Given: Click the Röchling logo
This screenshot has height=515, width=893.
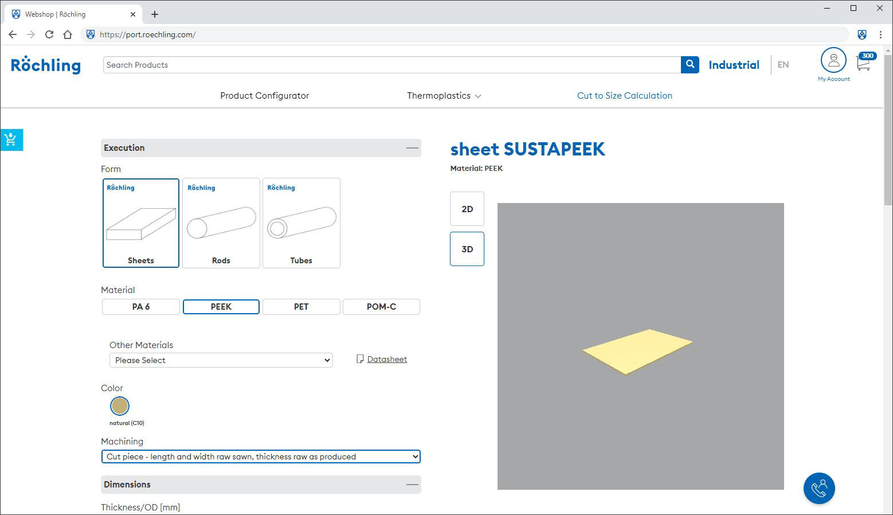Looking at the screenshot, I should tap(46, 65).
